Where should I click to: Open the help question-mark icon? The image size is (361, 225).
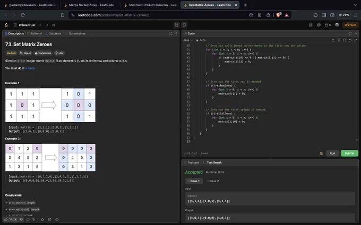click(x=57, y=220)
